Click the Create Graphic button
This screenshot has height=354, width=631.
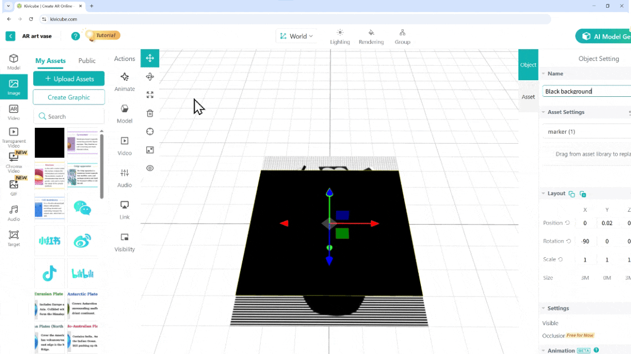69,97
